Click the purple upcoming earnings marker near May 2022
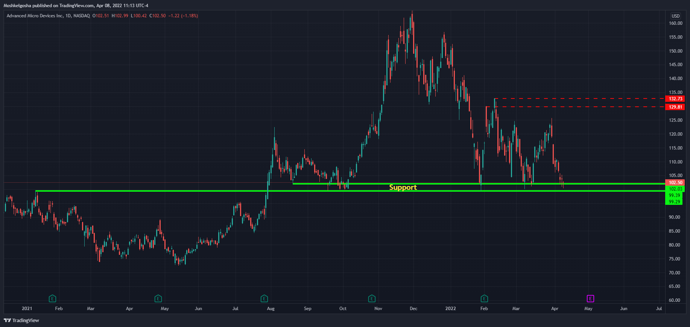Image resolution: width=690 pixels, height=327 pixels. click(590, 299)
